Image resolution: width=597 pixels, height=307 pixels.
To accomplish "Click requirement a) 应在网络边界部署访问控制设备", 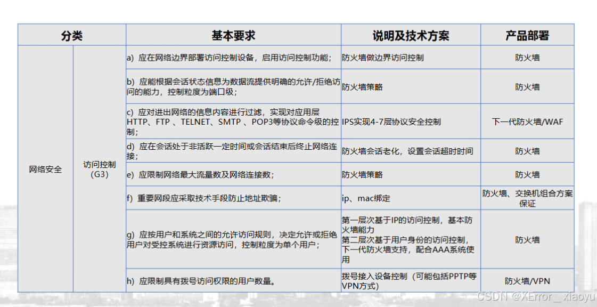I will pos(233,58).
